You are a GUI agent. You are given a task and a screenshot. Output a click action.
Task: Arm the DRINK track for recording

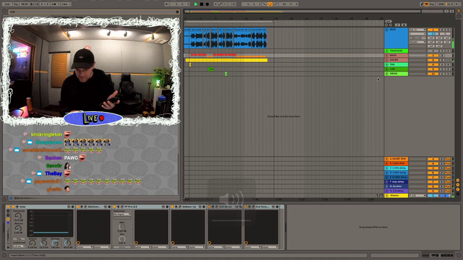pos(448,74)
